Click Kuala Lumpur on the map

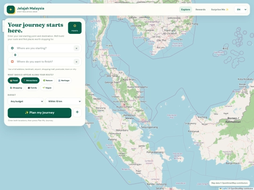click(x=124, y=107)
